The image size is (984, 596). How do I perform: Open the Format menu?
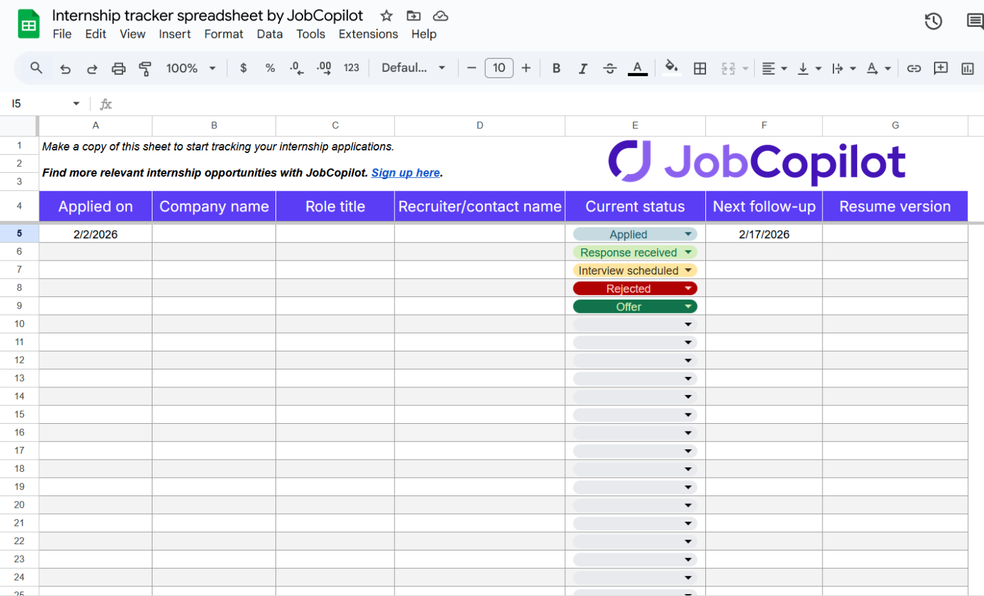coord(224,34)
